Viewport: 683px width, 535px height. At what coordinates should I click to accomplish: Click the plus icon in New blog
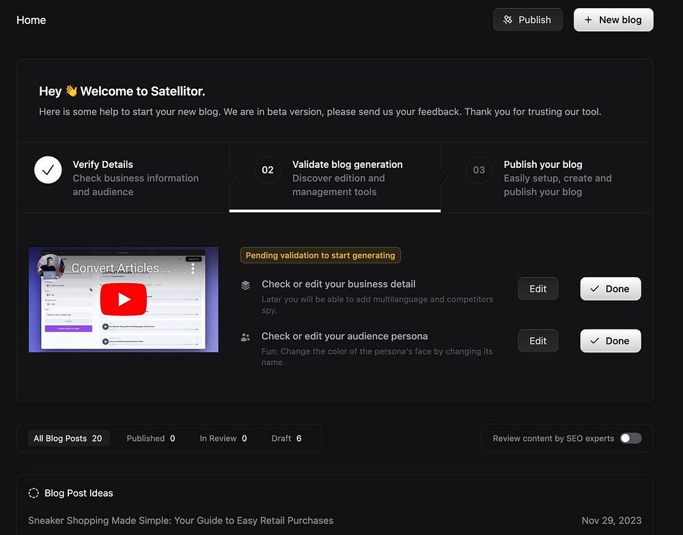tap(588, 20)
